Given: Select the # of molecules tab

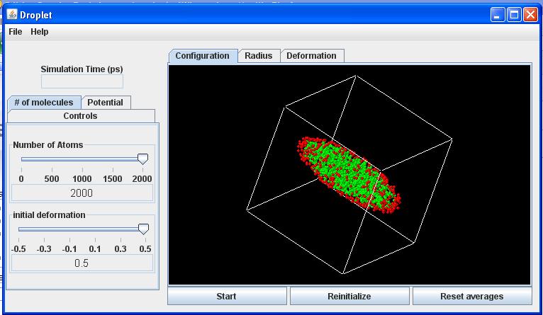Looking at the screenshot, I should [x=43, y=103].
